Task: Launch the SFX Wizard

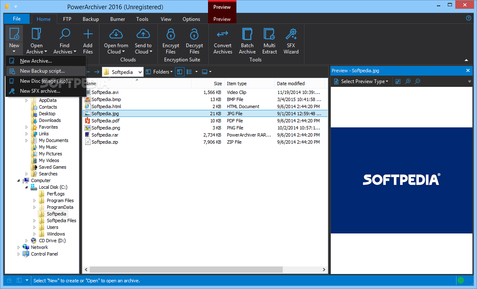Action: tap(291, 41)
